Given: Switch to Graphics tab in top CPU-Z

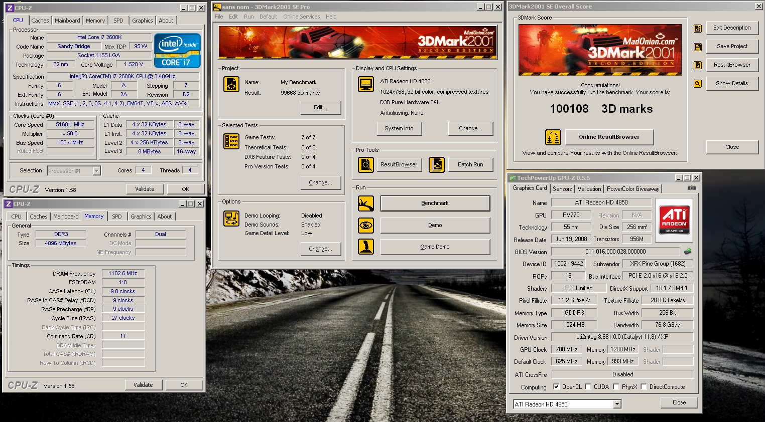Looking at the screenshot, I should click(143, 21).
